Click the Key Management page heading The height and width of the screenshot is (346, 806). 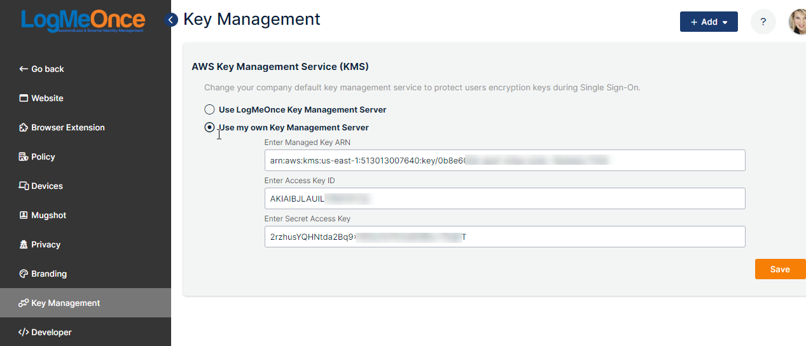pos(252,20)
